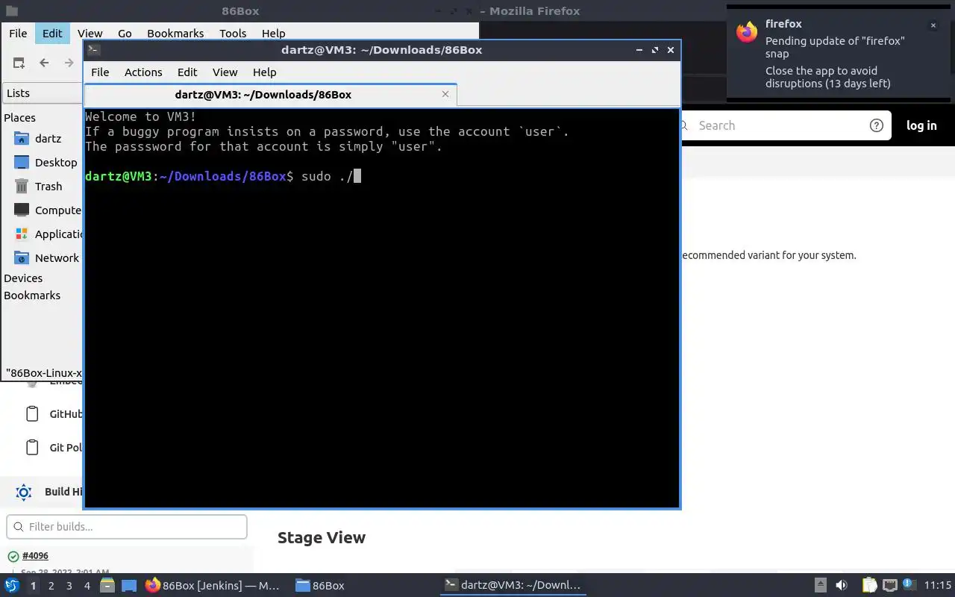The height and width of the screenshot is (597, 955).
Task: Open the network connection tray icon
Action: [889, 586]
